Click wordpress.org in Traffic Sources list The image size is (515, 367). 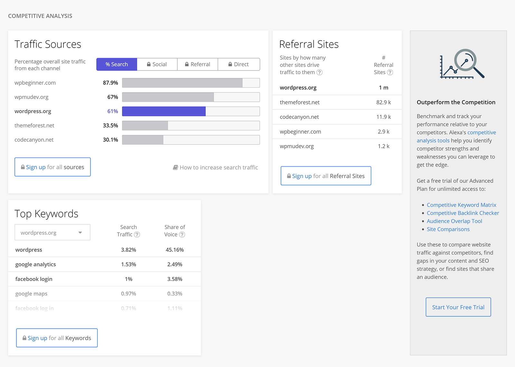[33, 111]
